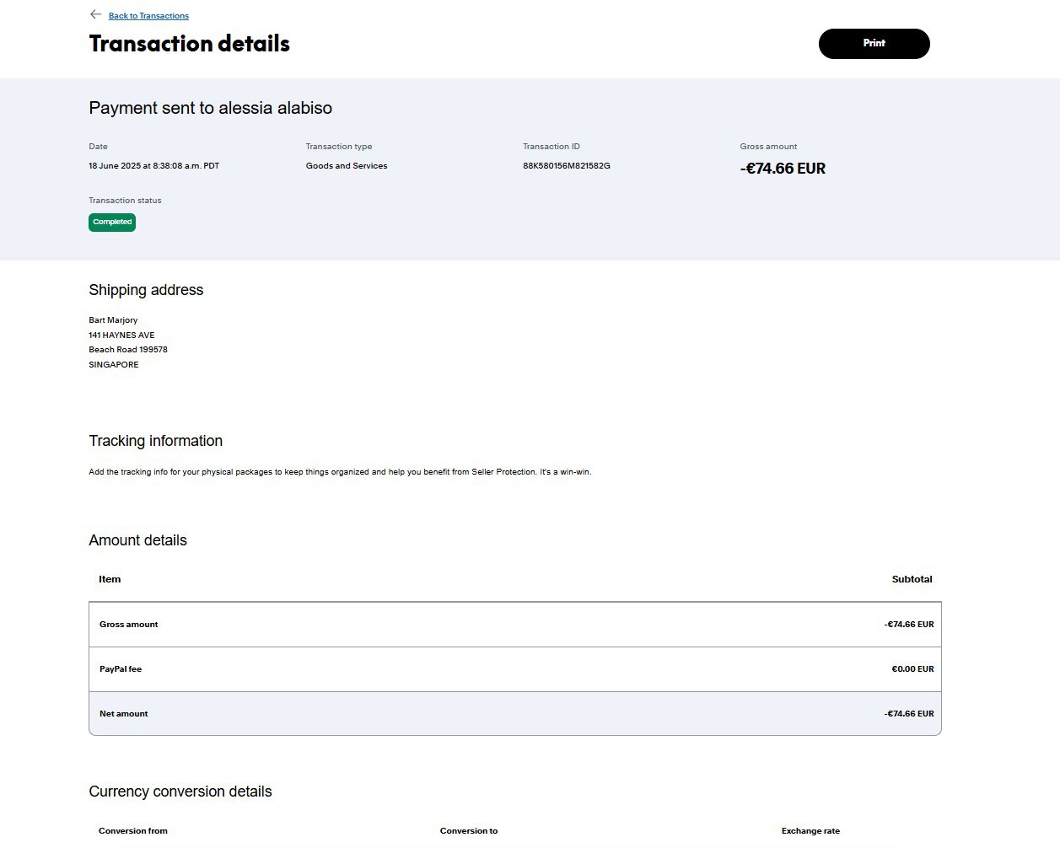Click the Beach Road 199578 address line

128,350
